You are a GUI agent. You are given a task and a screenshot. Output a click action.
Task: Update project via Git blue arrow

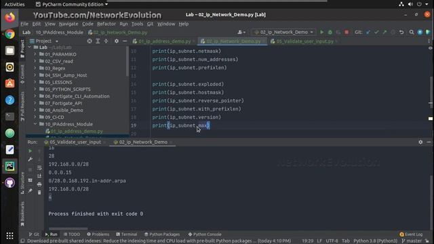tap(368, 33)
